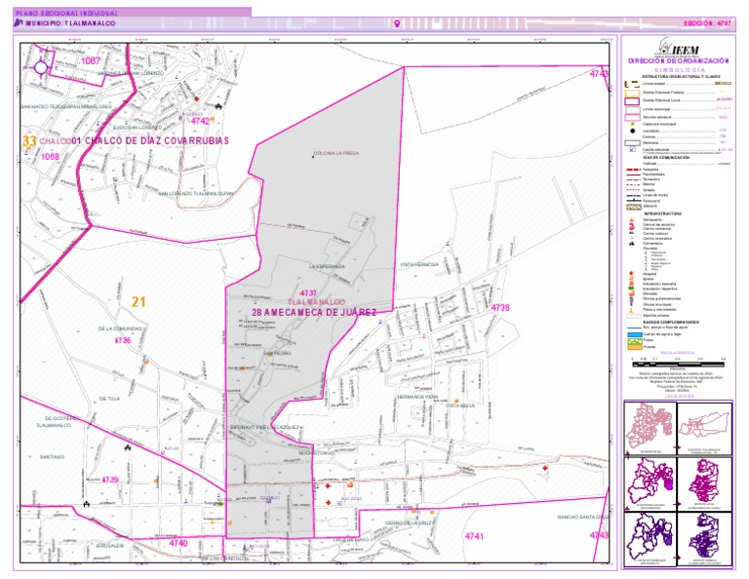Click the Manzana rectangle symbol in the legend

click(632, 142)
